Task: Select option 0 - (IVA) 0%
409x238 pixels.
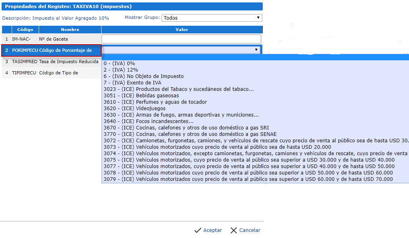Action: click(255, 64)
